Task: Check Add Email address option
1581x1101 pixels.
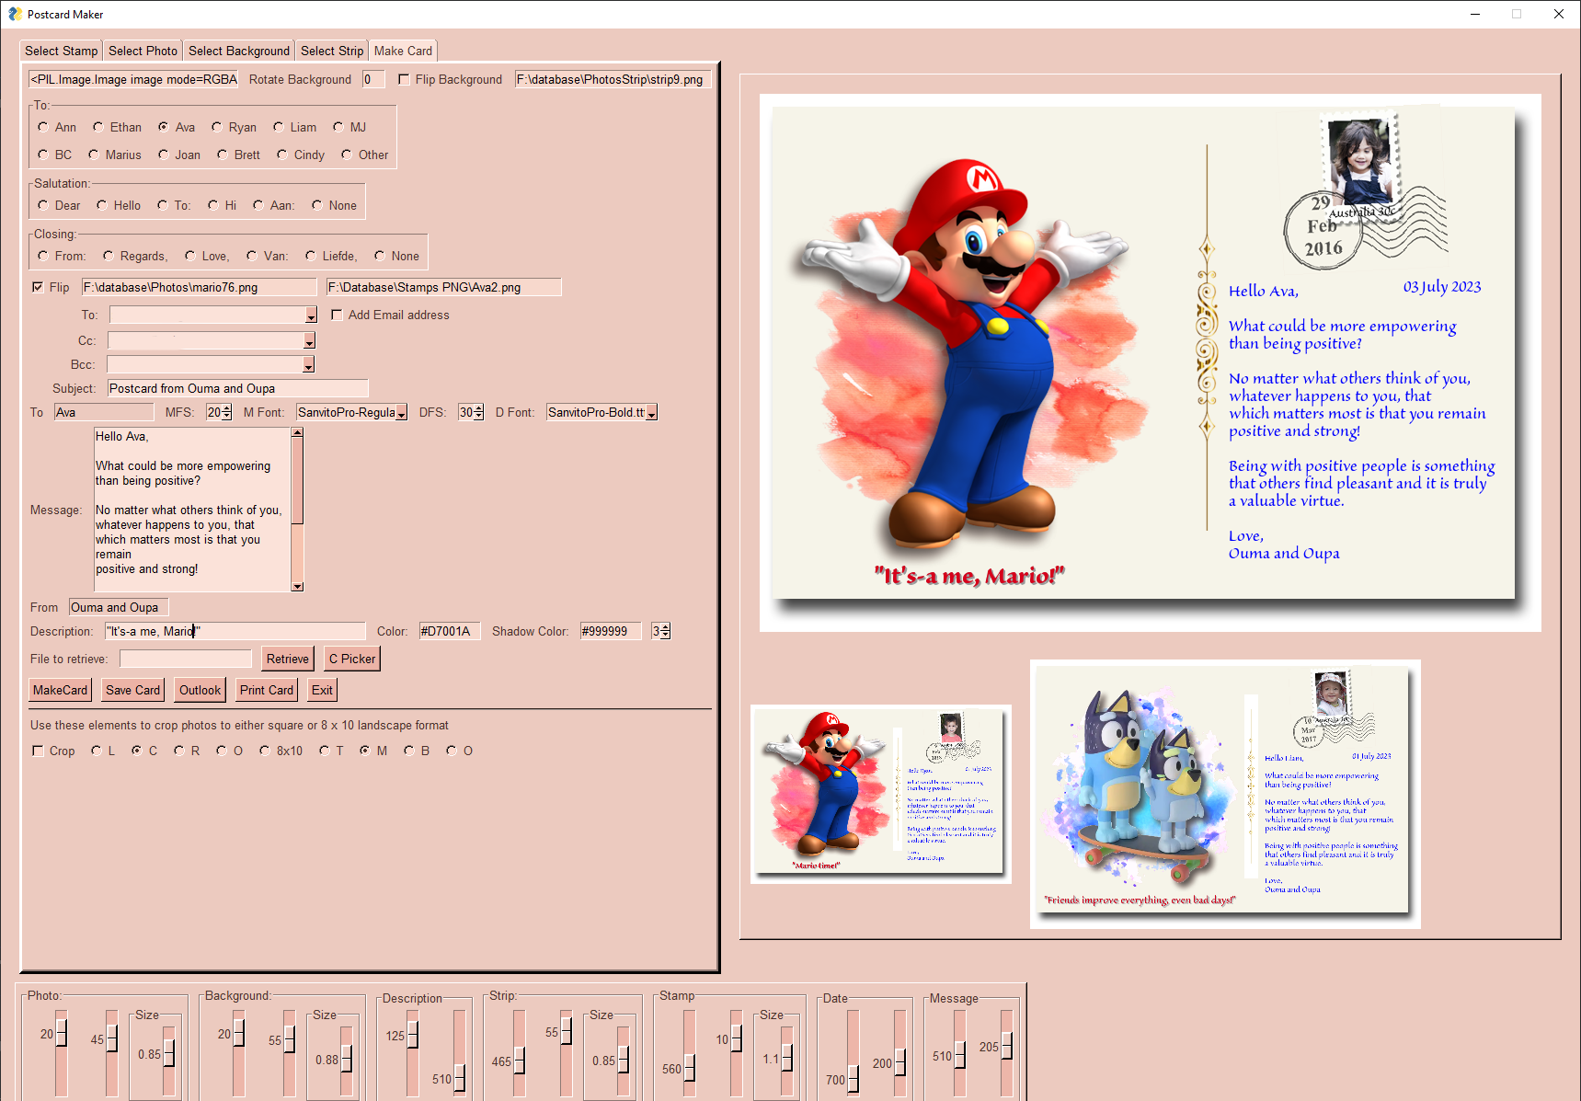Action: coord(337,315)
